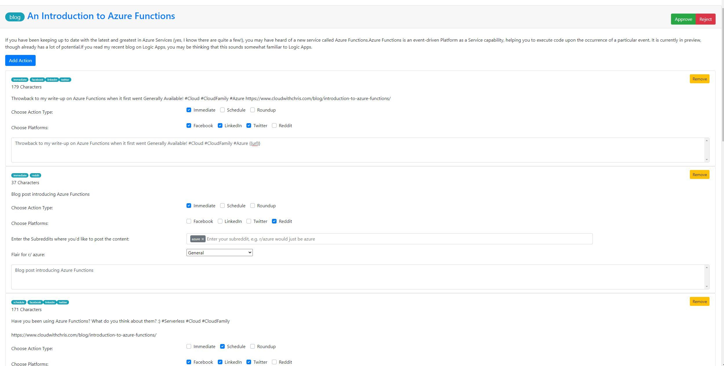Click the LinkedIn checkbox on third action
The width and height of the screenshot is (724, 366).
pos(220,362)
